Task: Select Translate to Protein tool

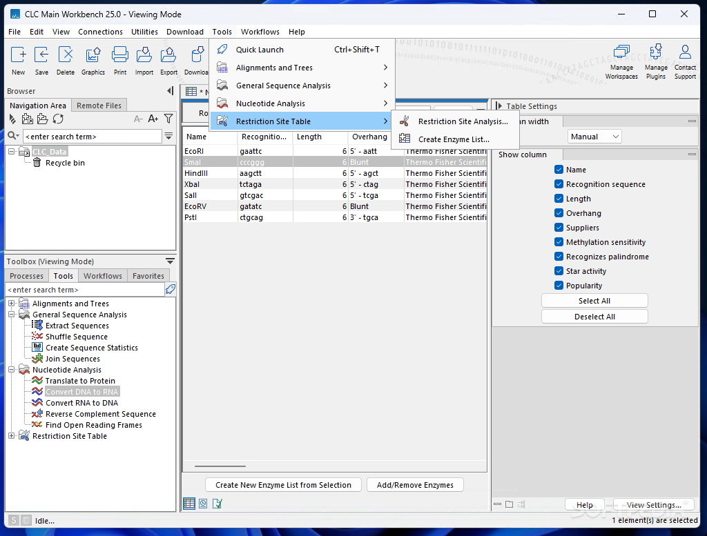Action: 80,381
